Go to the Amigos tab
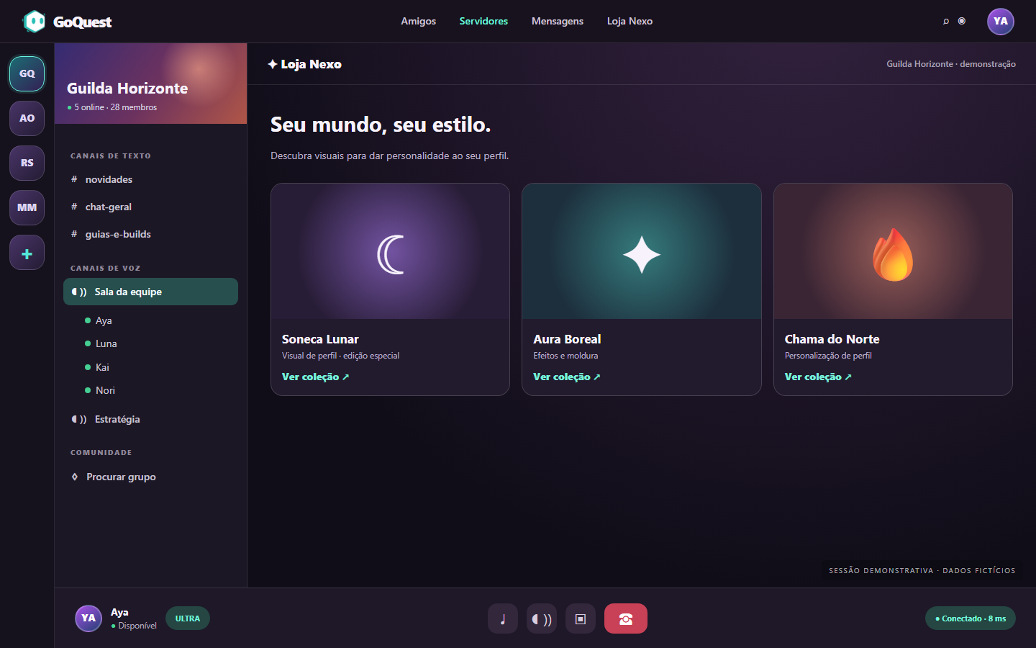Image resolution: width=1036 pixels, height=648 pixels. click(x=419, y=22)
